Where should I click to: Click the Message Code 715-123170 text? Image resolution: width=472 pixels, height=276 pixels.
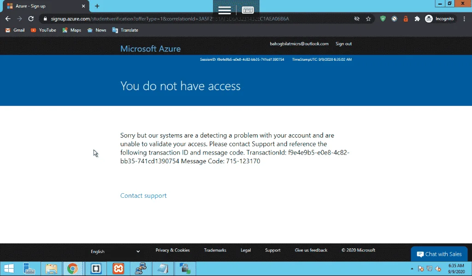pos(220,161)
